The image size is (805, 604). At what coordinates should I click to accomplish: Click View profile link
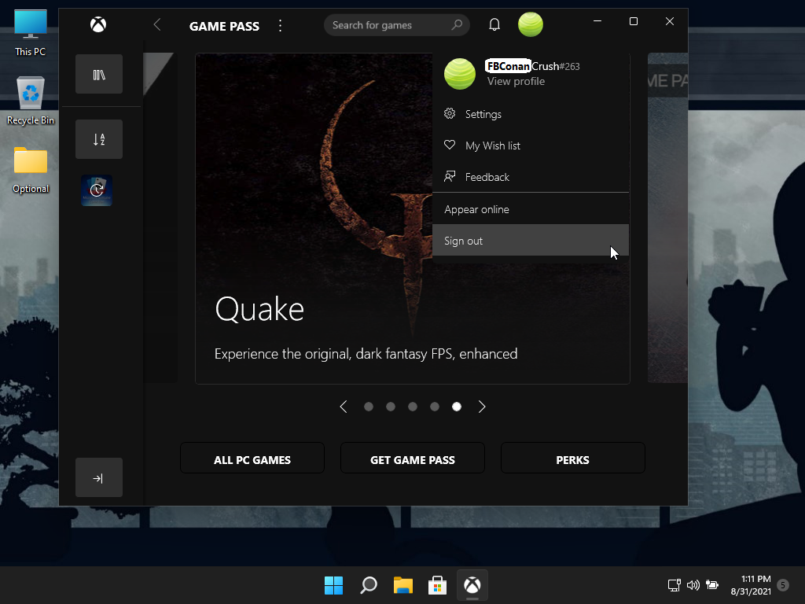tap(516, 82)
